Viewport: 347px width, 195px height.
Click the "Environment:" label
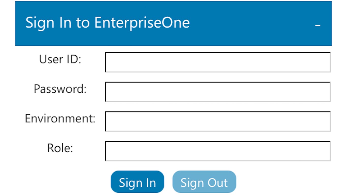point(60,119)
